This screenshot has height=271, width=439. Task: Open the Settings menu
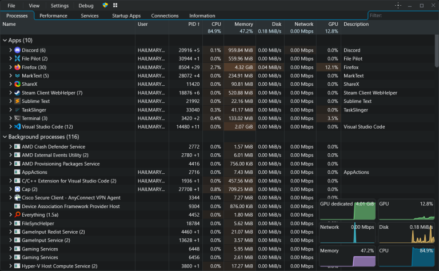coord(59,6)
